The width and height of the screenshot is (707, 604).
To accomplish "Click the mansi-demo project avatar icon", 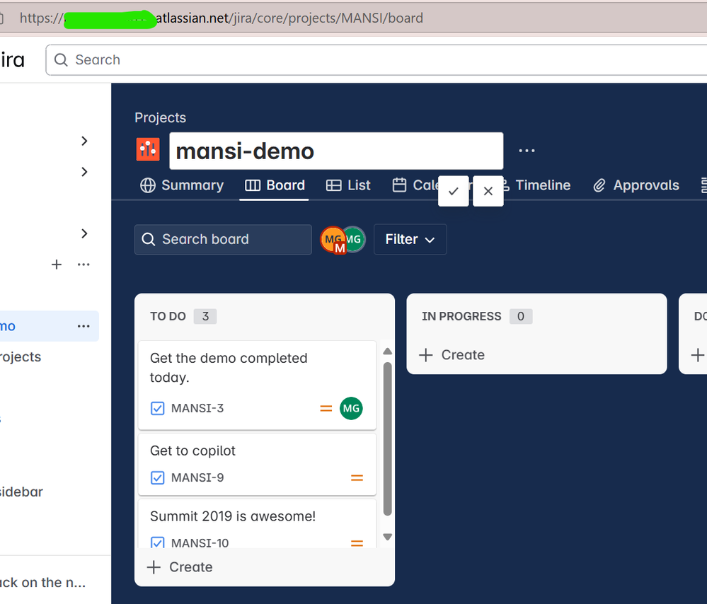I will (x=148, y=150).
